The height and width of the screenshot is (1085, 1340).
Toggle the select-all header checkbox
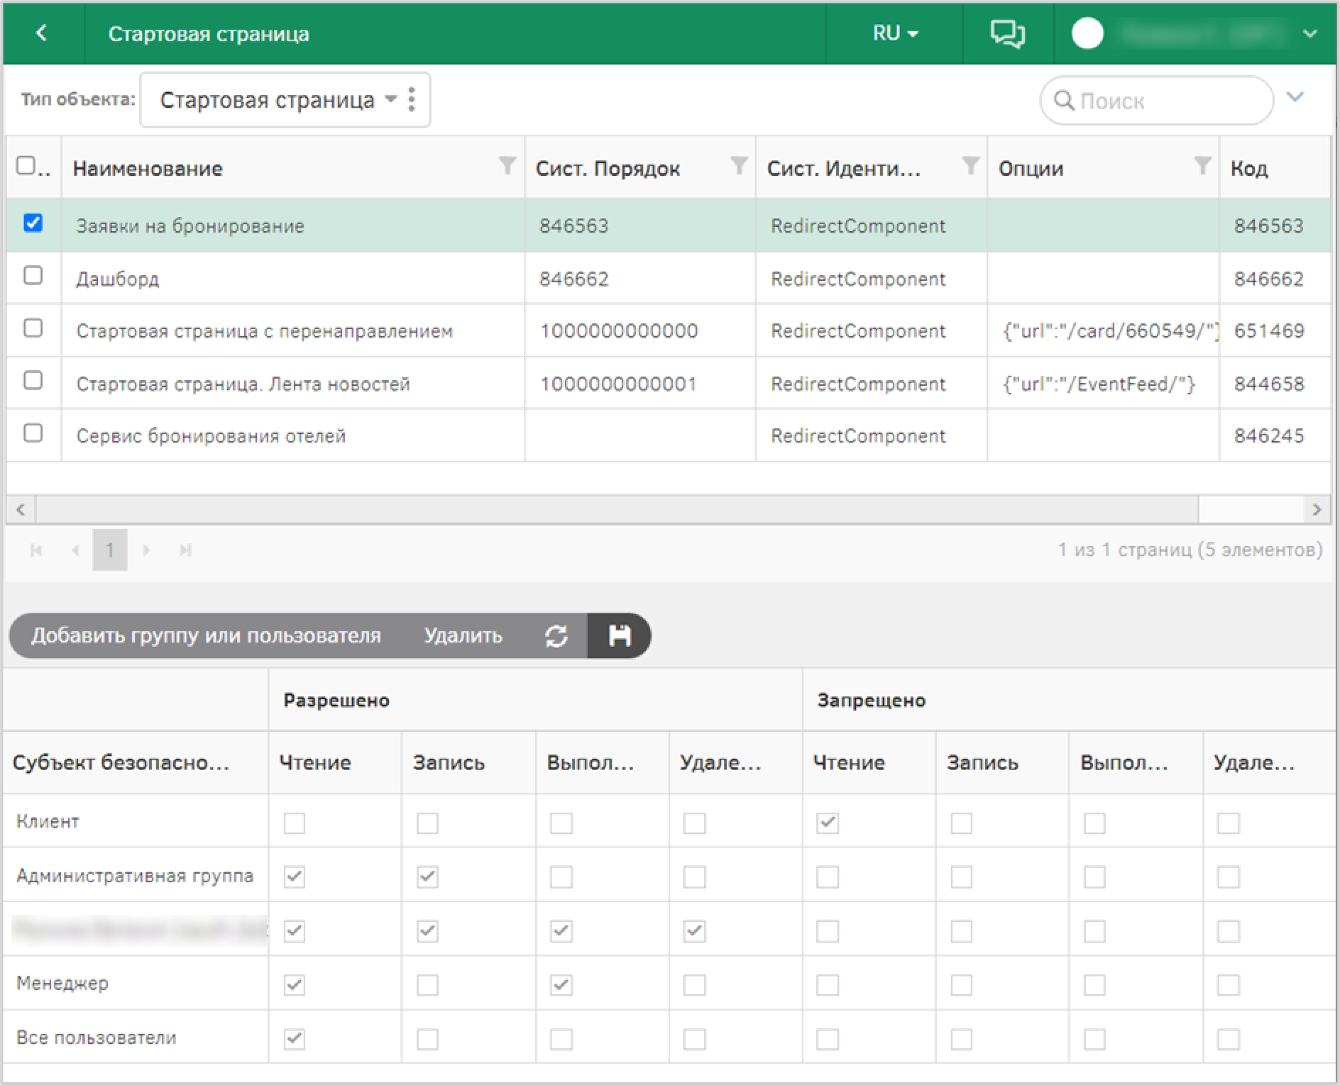tap(26, 166)
